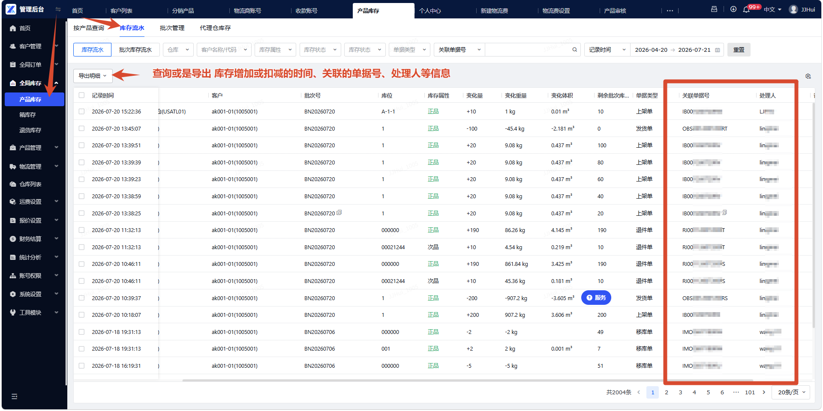Click the 客户管理 sidebar icon
Screen dimensions: 823x411
[13, 46]
